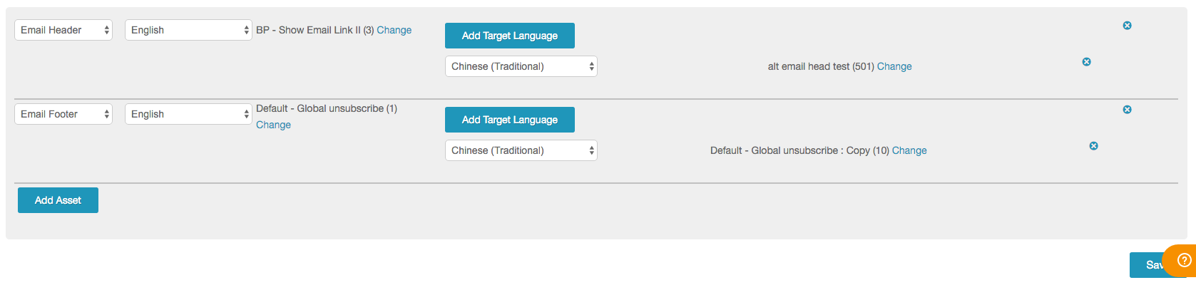
Task: Click the Add Asset button
Action: [x=58, y=200]
